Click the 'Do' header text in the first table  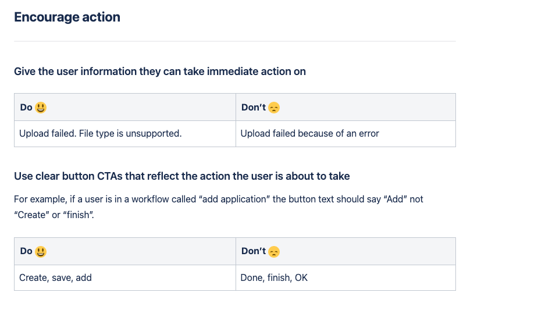click(x=26, y=108)
